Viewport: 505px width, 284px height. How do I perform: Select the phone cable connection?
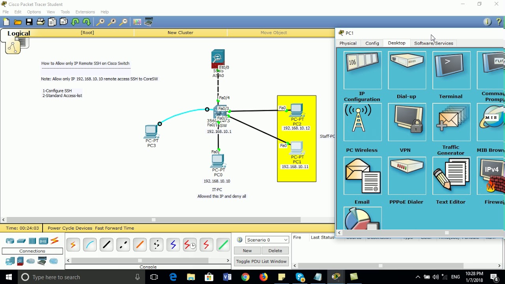point(156,245)
